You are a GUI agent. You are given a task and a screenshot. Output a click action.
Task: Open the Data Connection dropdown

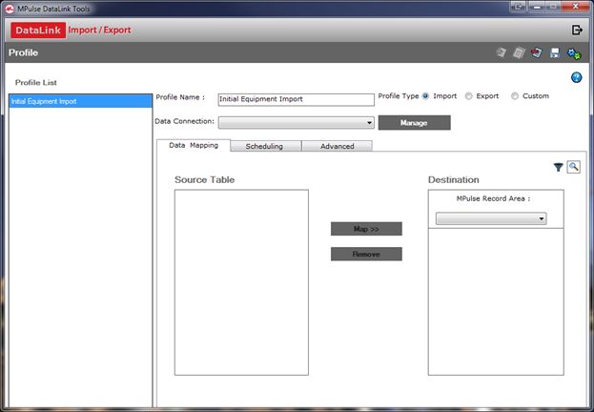click(297, 122)
